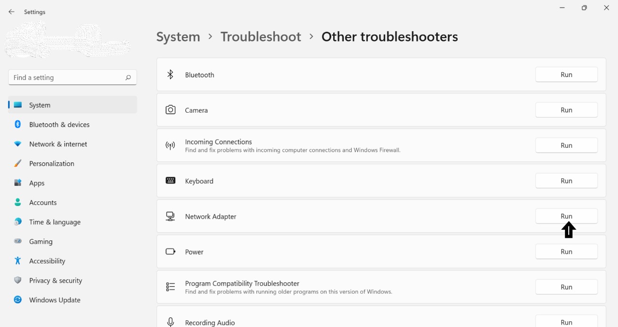Run the Keyboard troubleshooter

pos(566,181)
